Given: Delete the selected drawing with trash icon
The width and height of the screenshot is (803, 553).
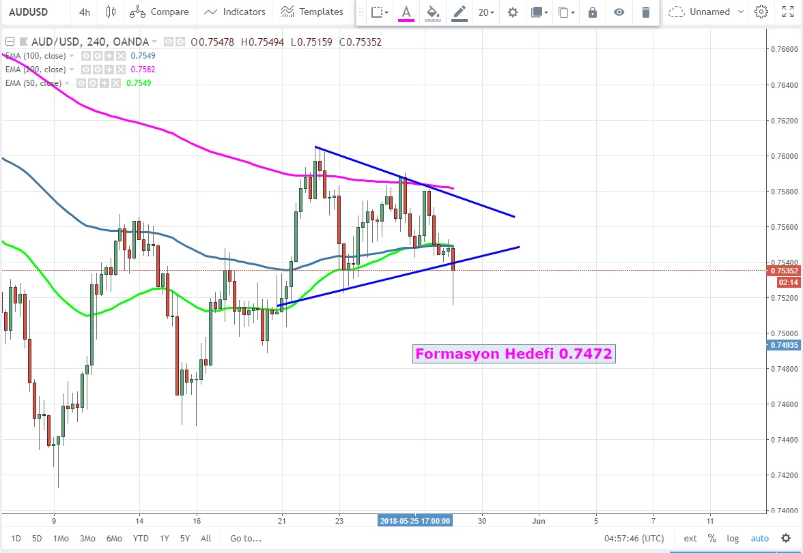Looking at the screenshot, I should tap(645, 12).
